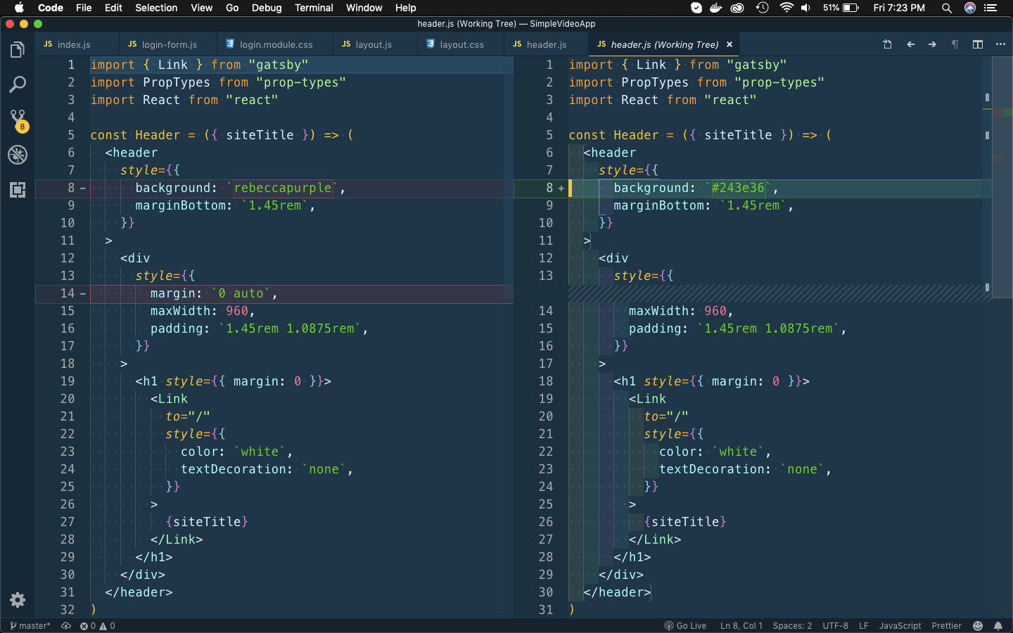The height and width of the screenshot is (633, 1013).
Task: Open the Search view in activity bar
Action: coord(18,85)
